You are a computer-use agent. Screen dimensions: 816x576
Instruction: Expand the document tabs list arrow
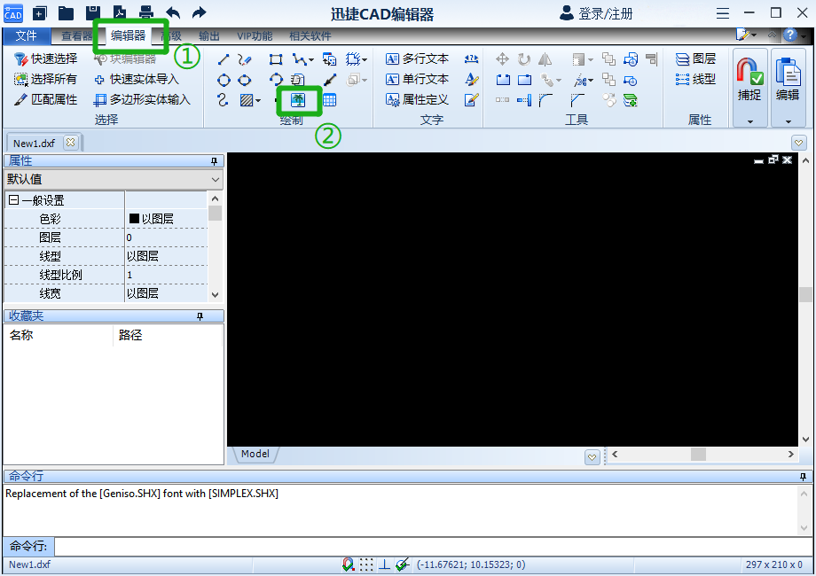[798, 143]
